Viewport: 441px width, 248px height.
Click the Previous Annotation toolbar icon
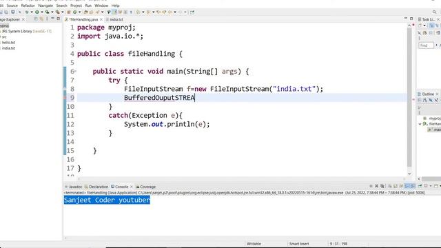pyautogui.click(x=148, y=12)
